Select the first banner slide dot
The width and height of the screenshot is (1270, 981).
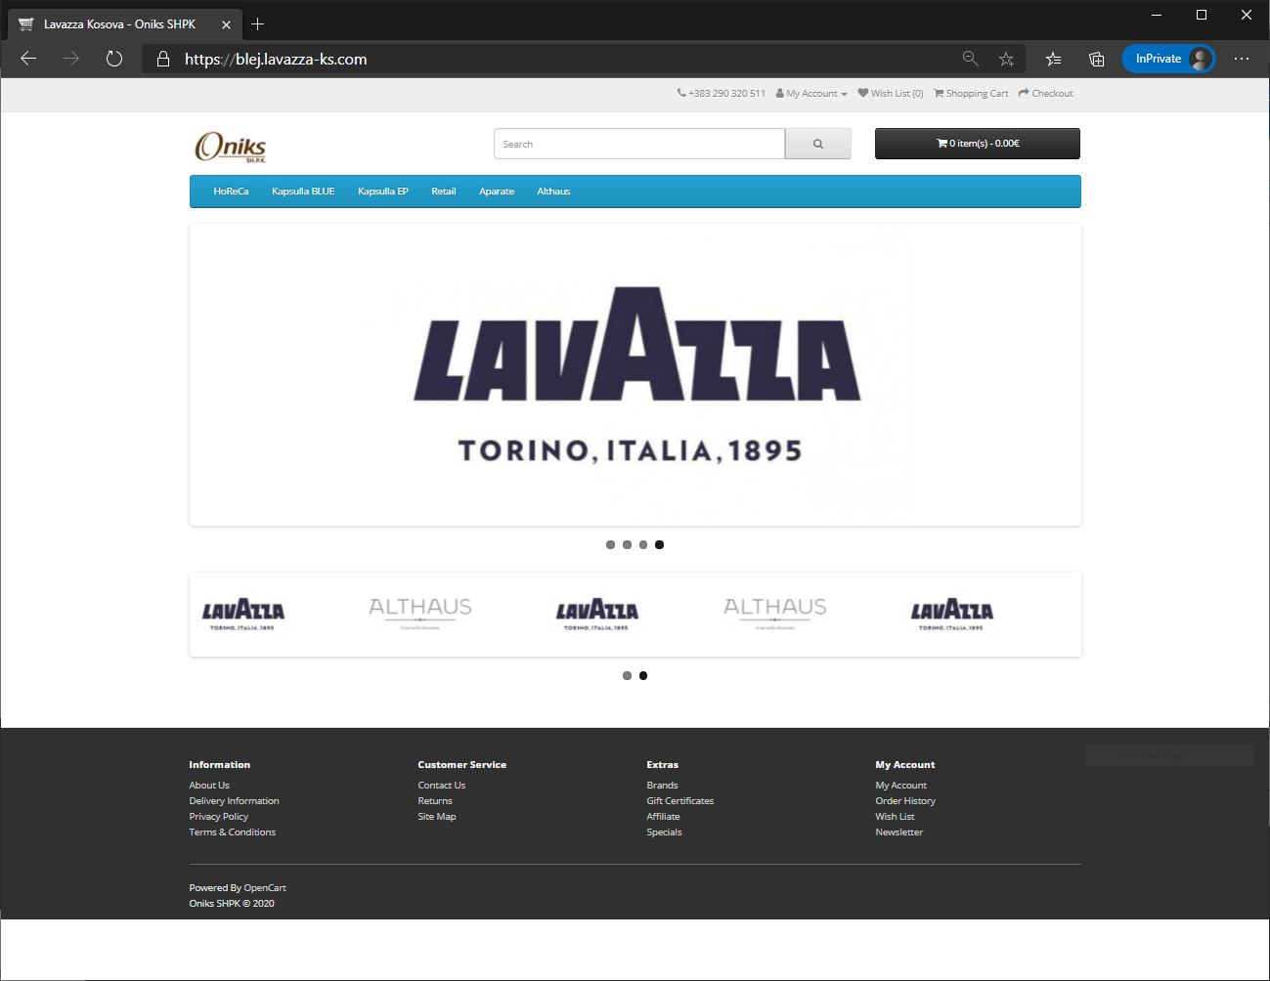(610, 545)
